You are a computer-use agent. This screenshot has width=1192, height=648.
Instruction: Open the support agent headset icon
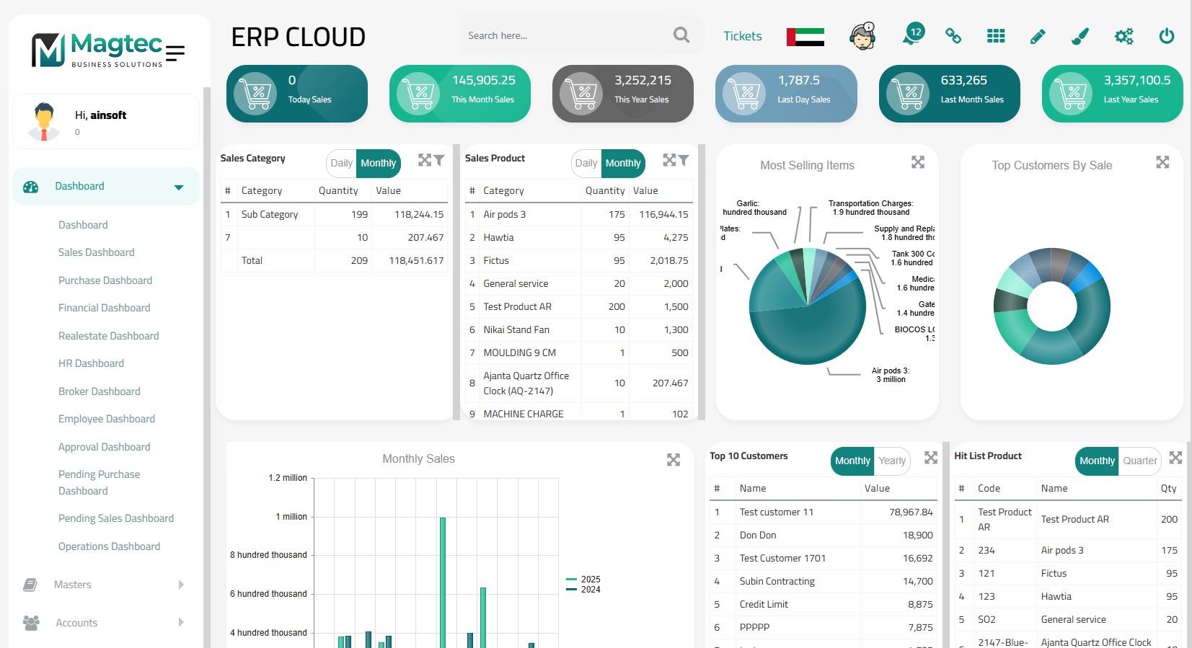coord(862,36)
